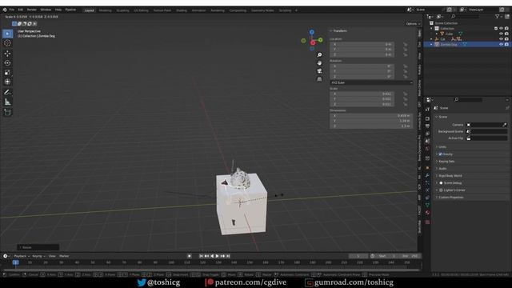Screen dimensions: 512x288
Task: Open the XYZ Euler rotation mode dropdown
Action: 371,82
